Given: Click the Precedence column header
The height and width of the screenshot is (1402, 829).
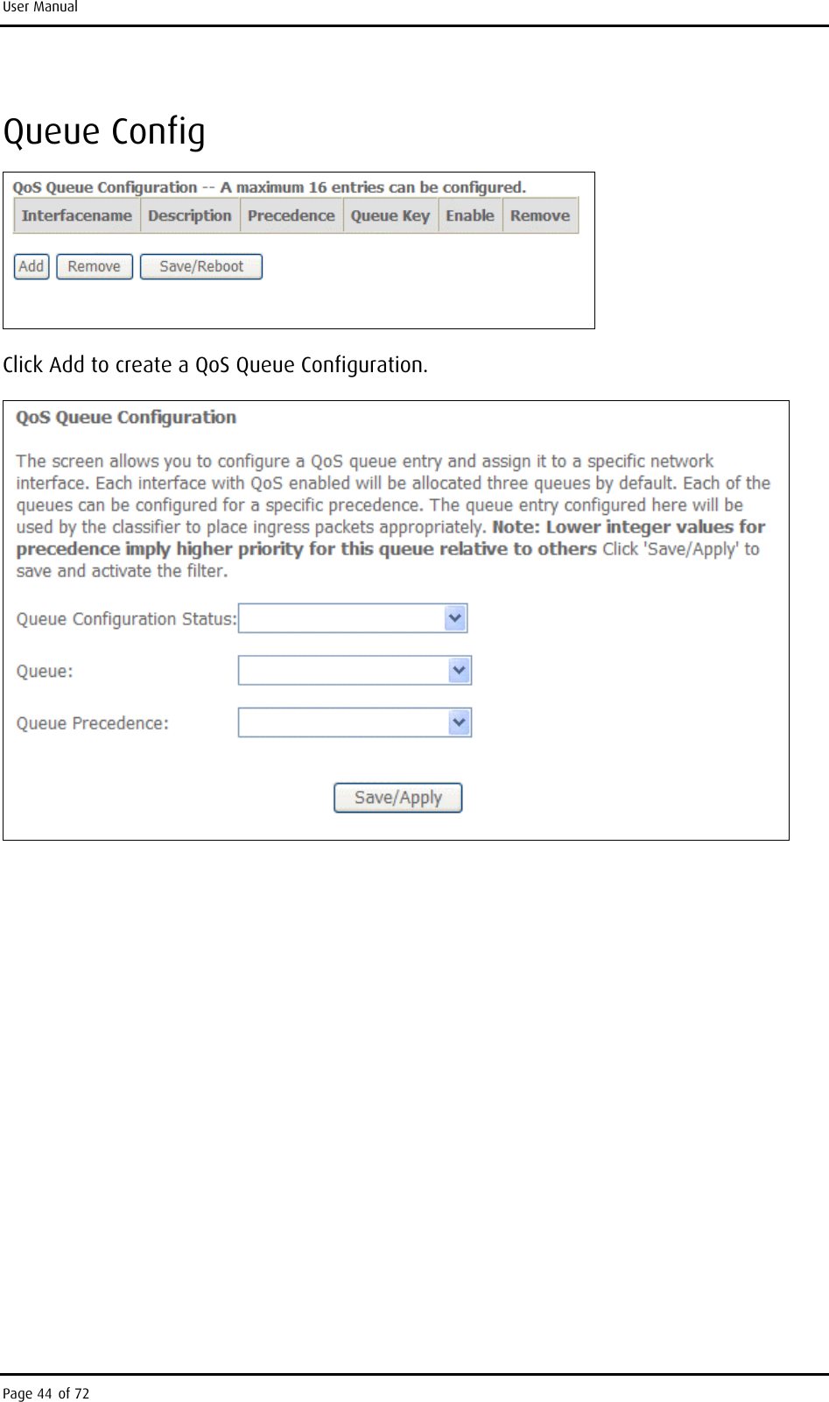Looking at the screenshot, I should [292, 216].
